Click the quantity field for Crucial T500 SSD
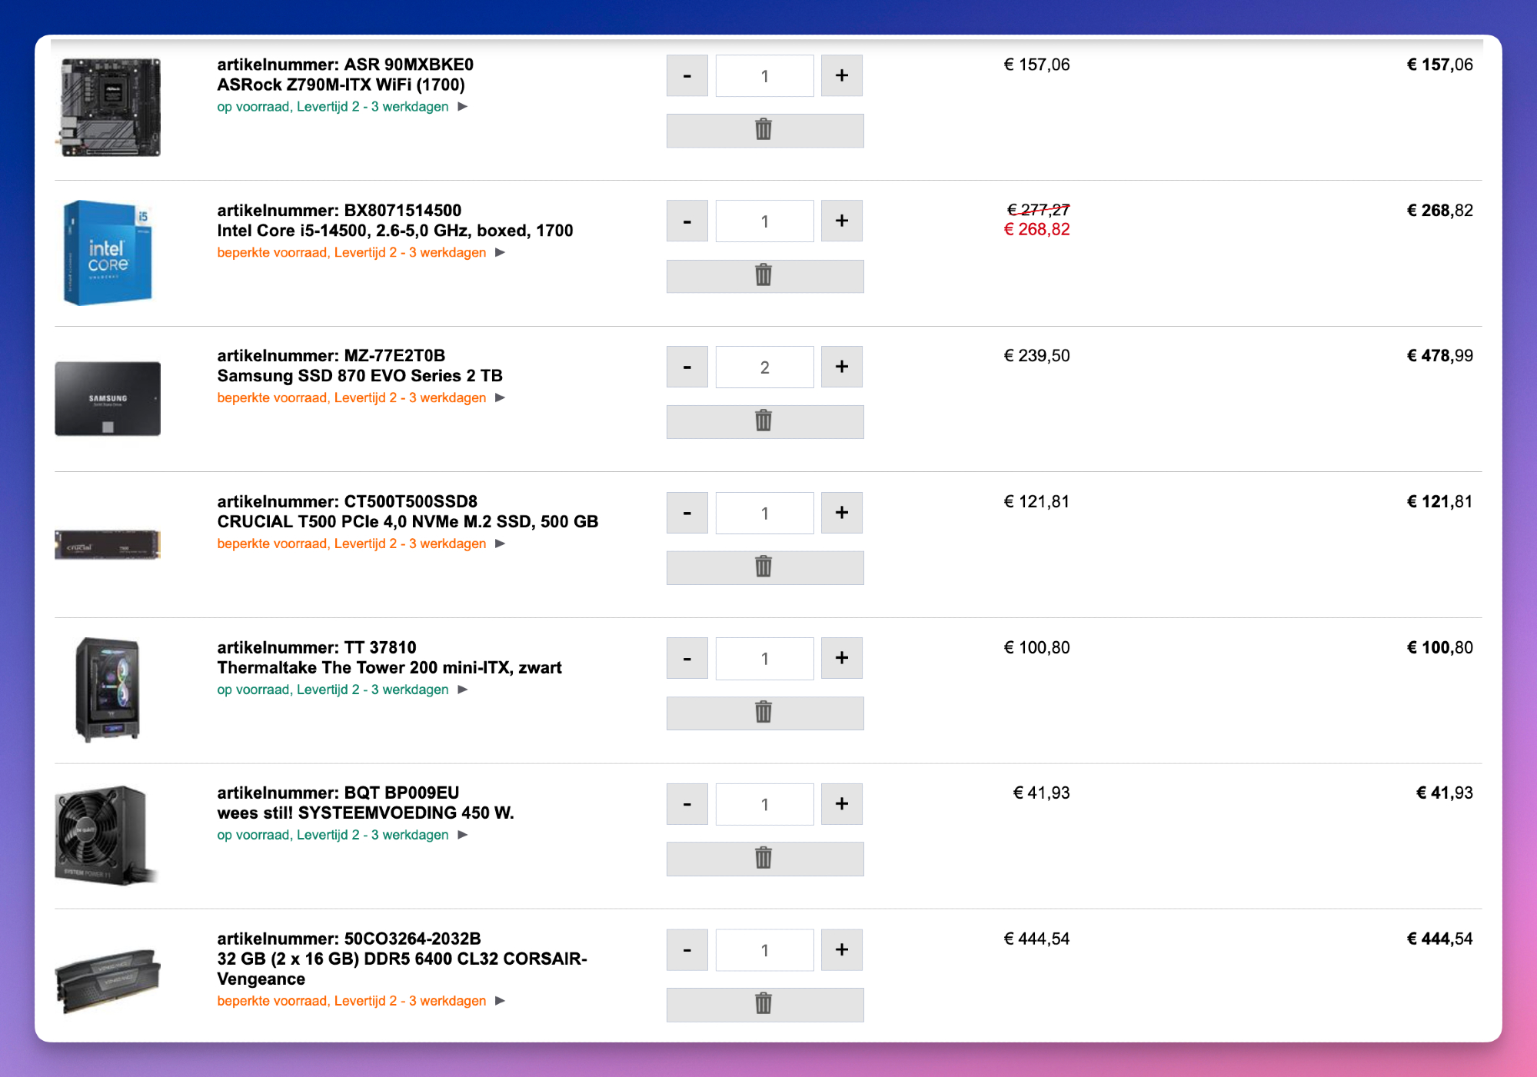1537x1077 pixels. pos(764,513)
